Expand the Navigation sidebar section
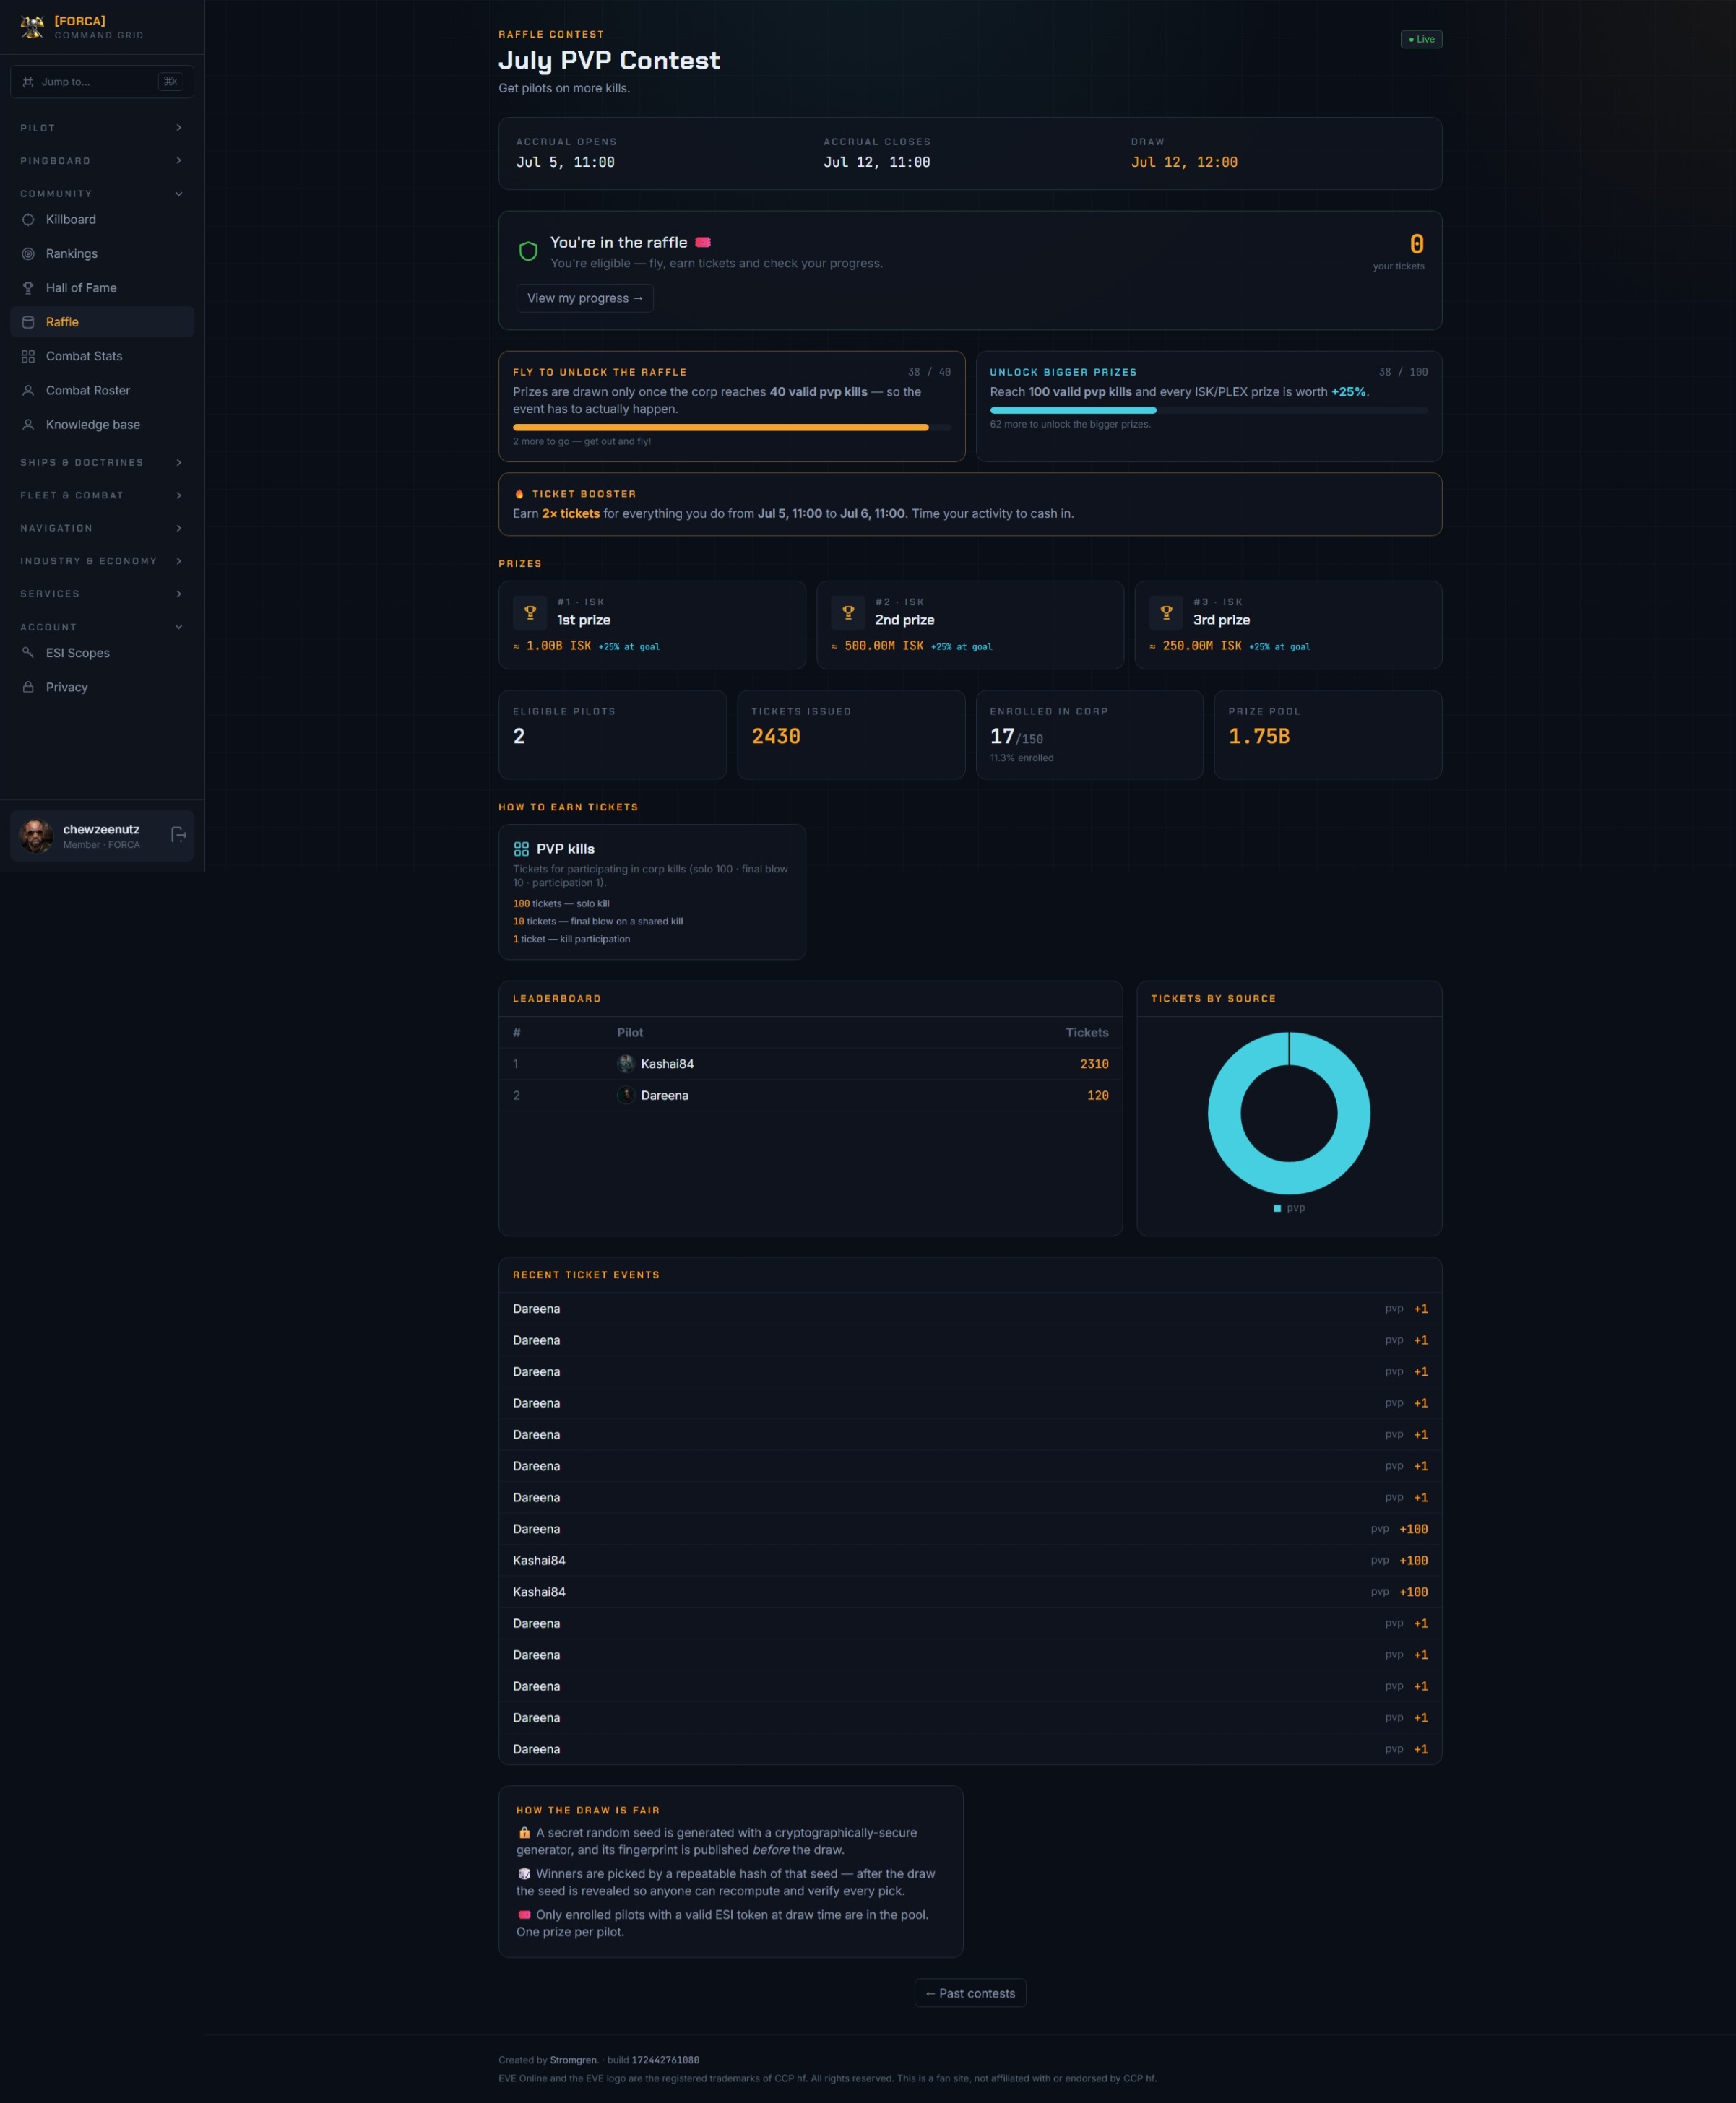The image size is (1736, 2103). pyautogui.click(x=102, y=528)
